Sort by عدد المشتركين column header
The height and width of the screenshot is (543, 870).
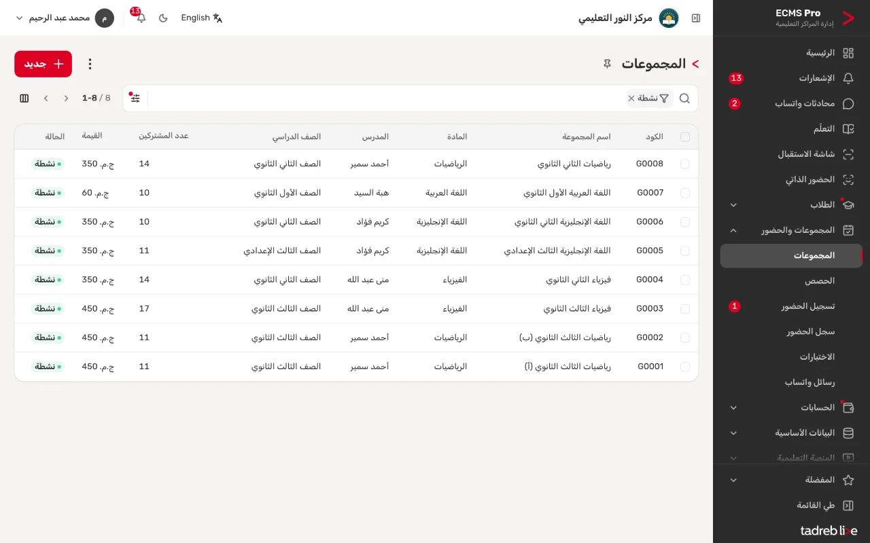[164, 136]
